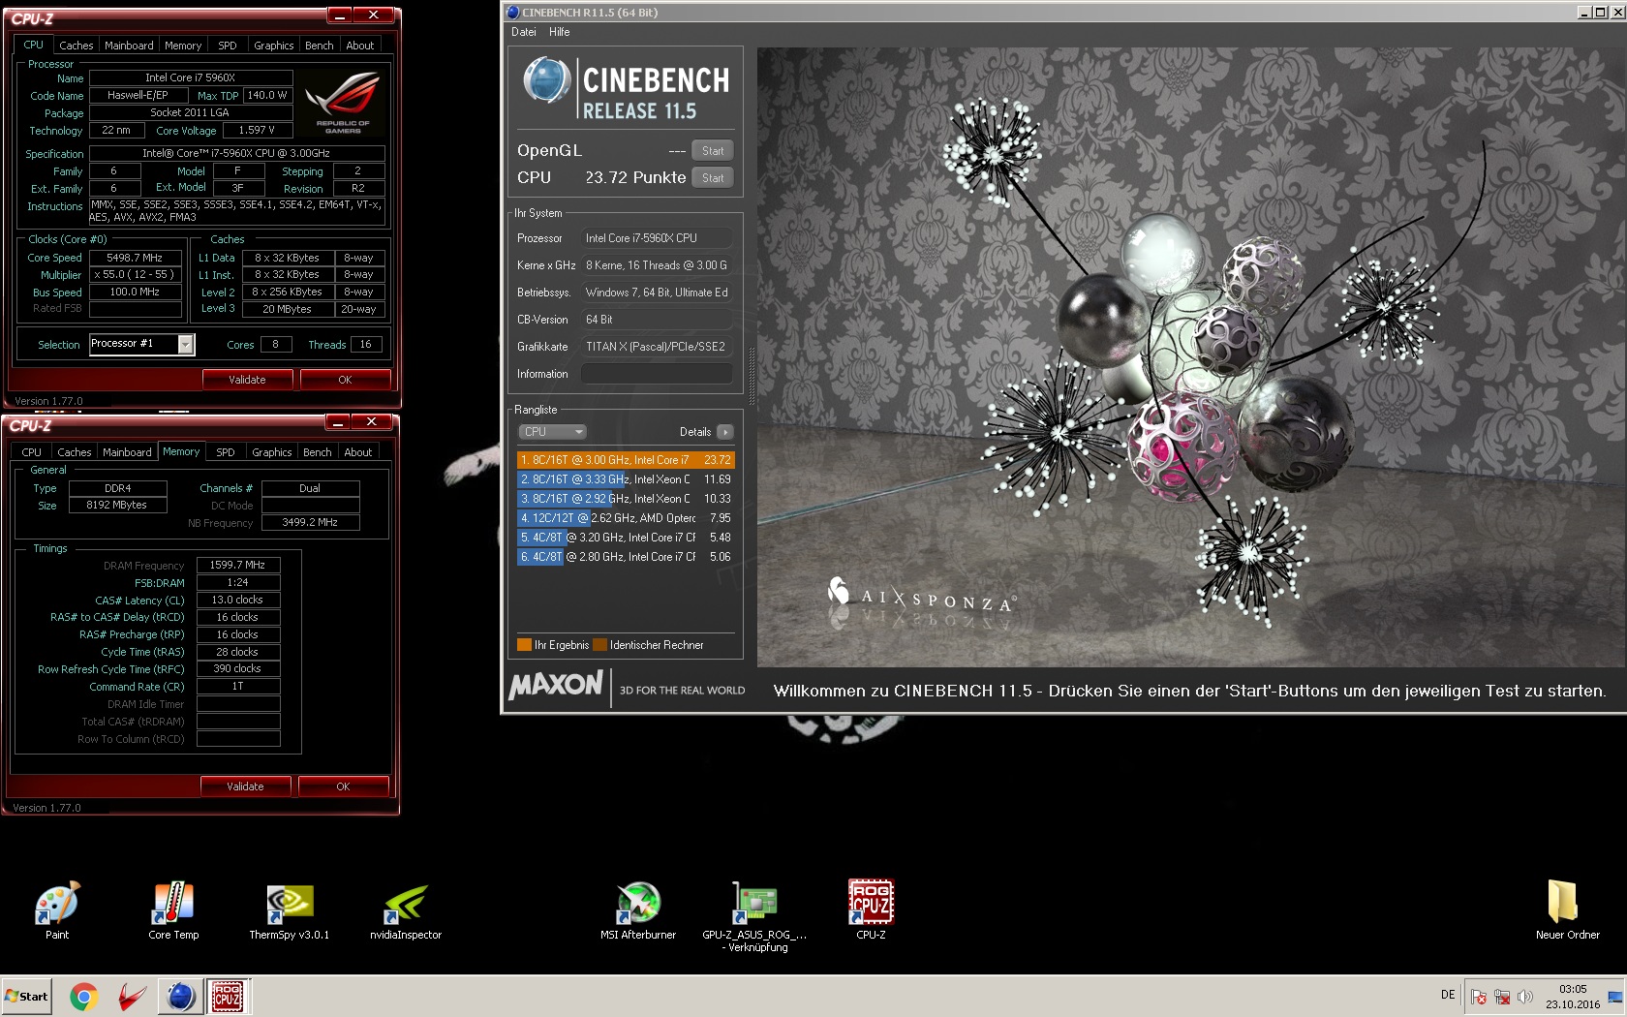Select ranking entry 4 AMD Opteron 7.95
Image resolution: width=1627 pixels, height=1017 pixels.
click(x=626, y=518)
